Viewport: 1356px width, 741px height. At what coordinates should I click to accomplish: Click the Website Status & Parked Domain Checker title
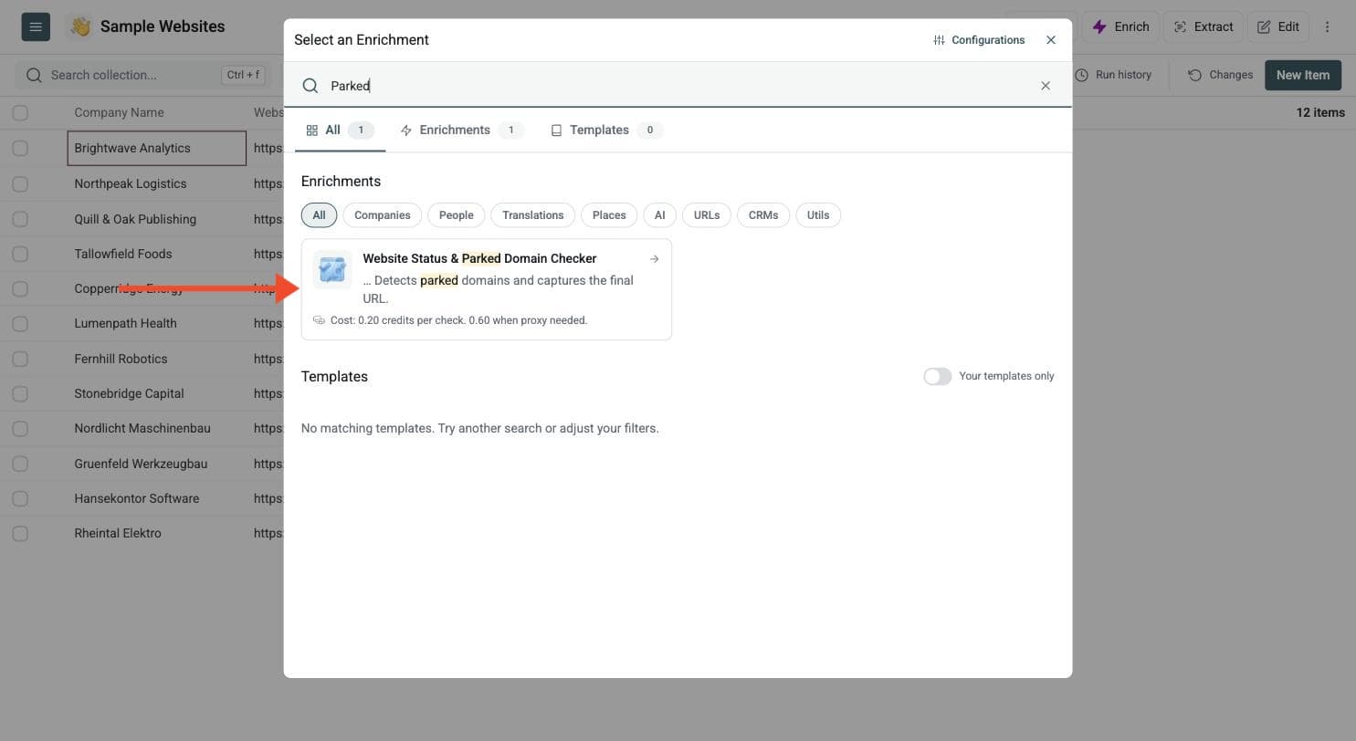pos(479,259)
